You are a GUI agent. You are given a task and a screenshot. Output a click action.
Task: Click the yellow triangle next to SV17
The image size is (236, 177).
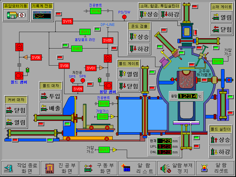tap(115, 150)
